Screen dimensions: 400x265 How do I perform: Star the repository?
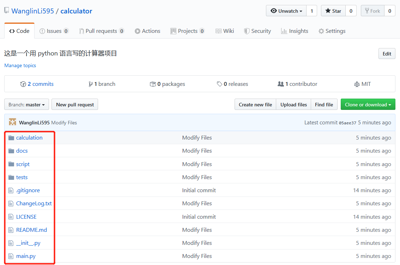pos(333,11)
